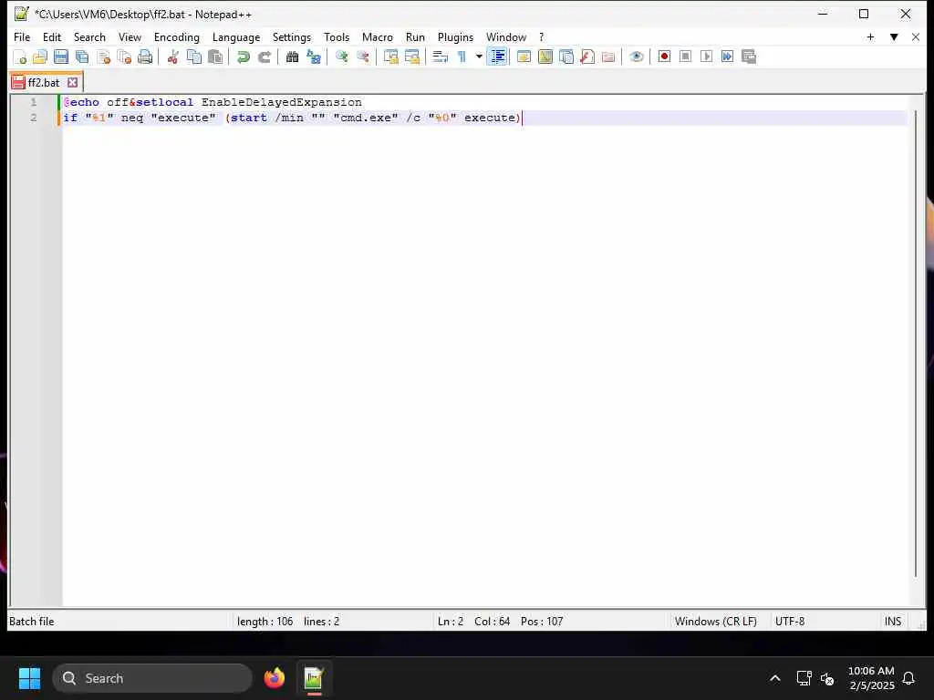
Task: Open the Language menu
Action: pos(236,36)
